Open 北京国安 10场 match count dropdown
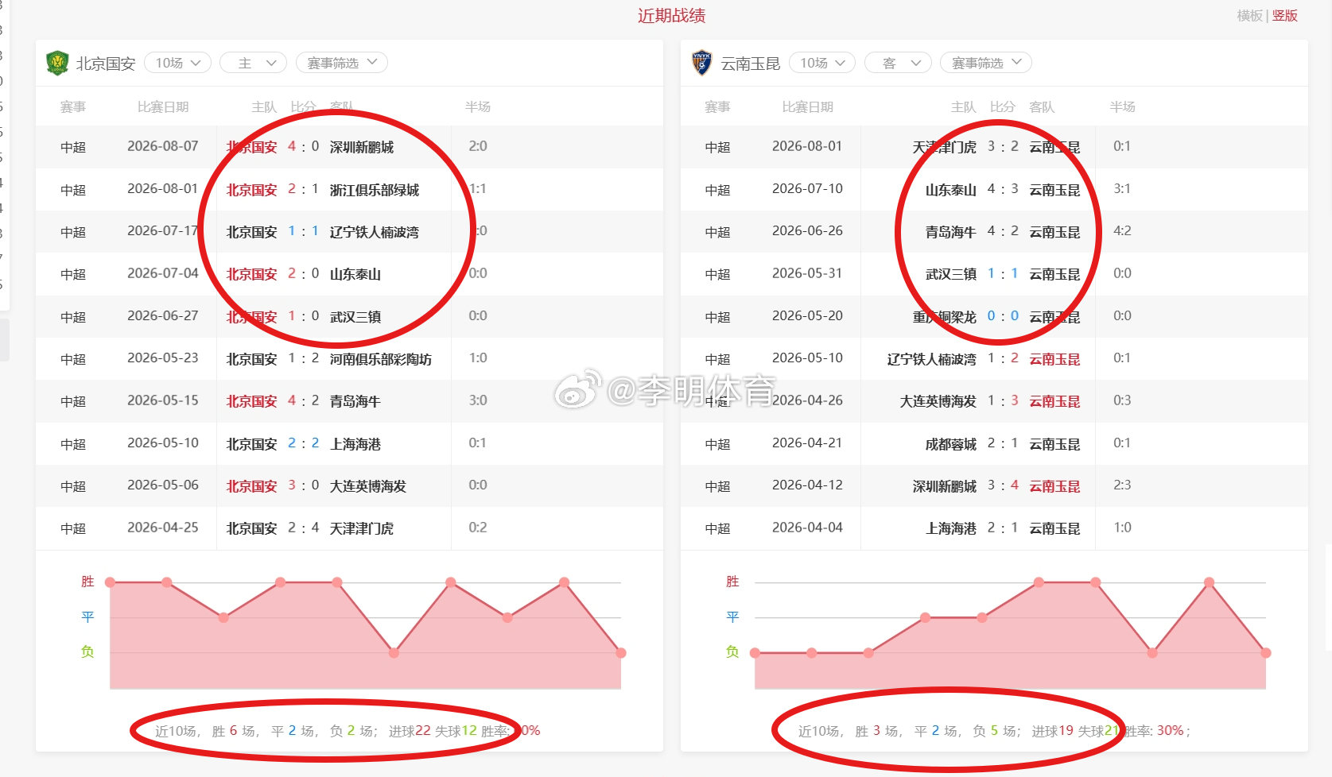Screen dimensions: 1332x777 coord(178,63)
